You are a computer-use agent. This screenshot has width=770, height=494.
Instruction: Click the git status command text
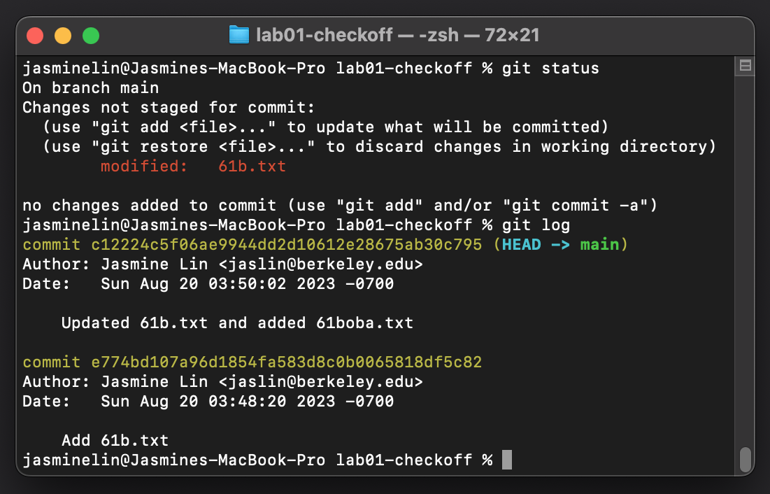click(x=549, y=68)
